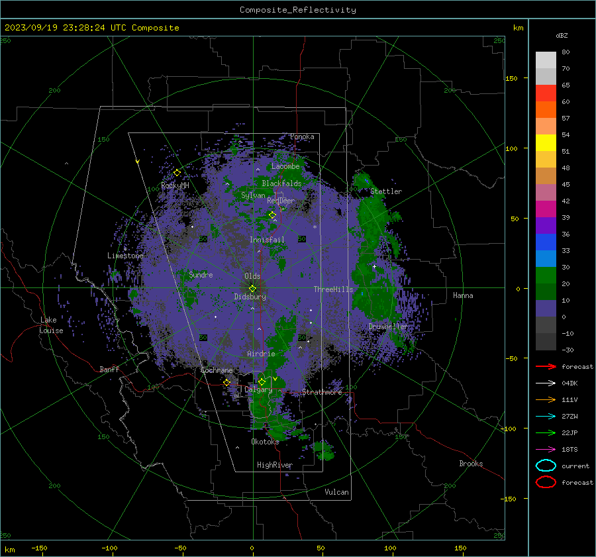This screenshot has width=596, height=557.
Task: Click the cyan 27ZW arrow icon
Action: pyautogui.click(x=546, y=417)
